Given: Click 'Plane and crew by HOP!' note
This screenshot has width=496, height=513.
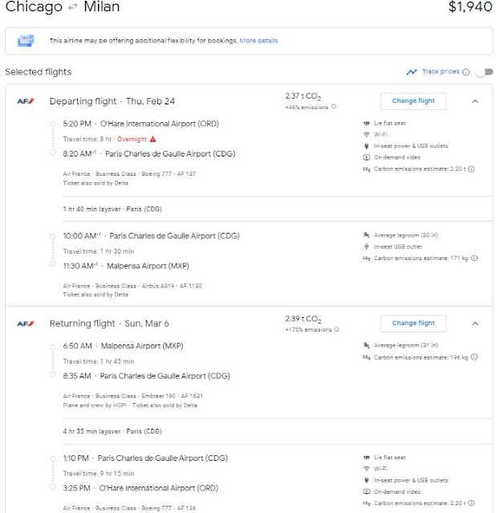Looking at the screenshot, I should tap(95, 405).
